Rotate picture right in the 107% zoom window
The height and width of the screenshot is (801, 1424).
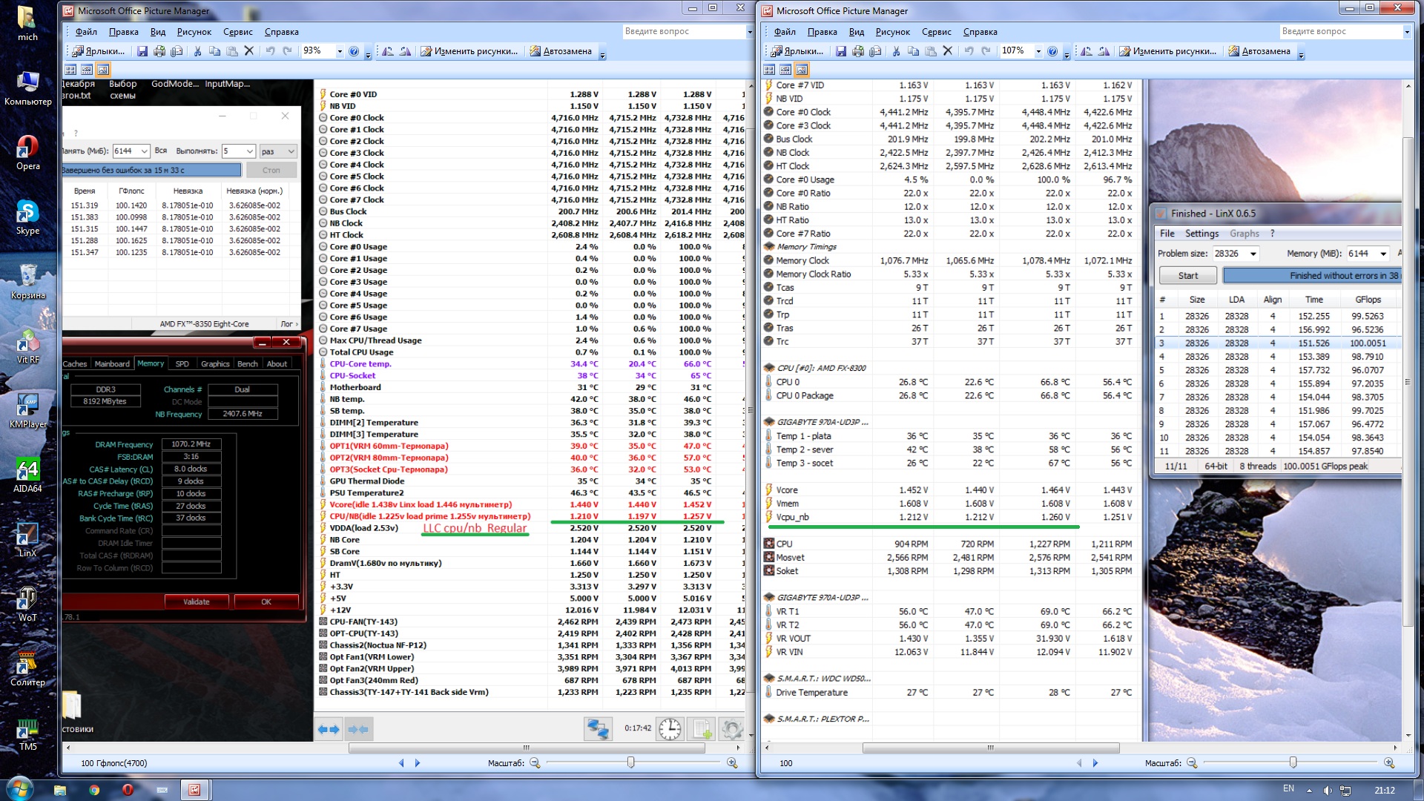(x=1104, y=51)
